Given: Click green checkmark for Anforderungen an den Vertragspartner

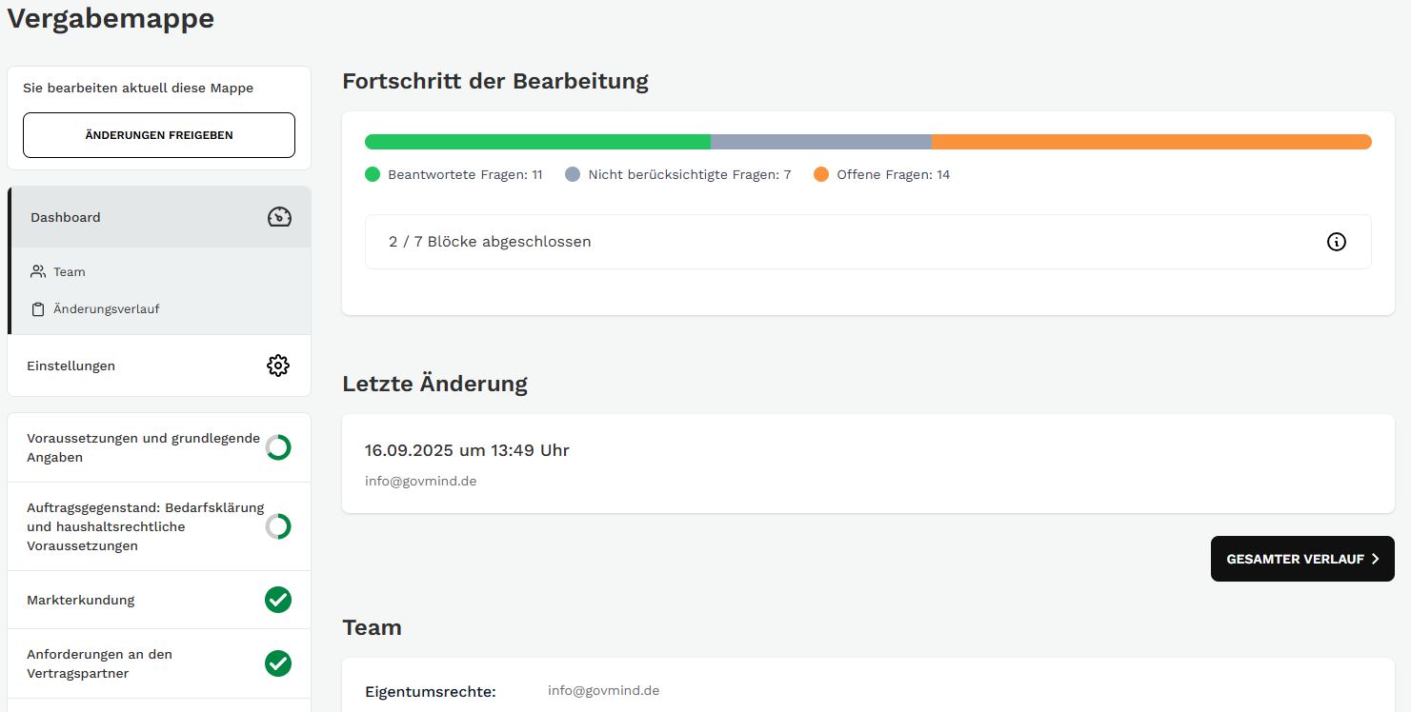Looking at the screenshot, I should tap(277, 663).
